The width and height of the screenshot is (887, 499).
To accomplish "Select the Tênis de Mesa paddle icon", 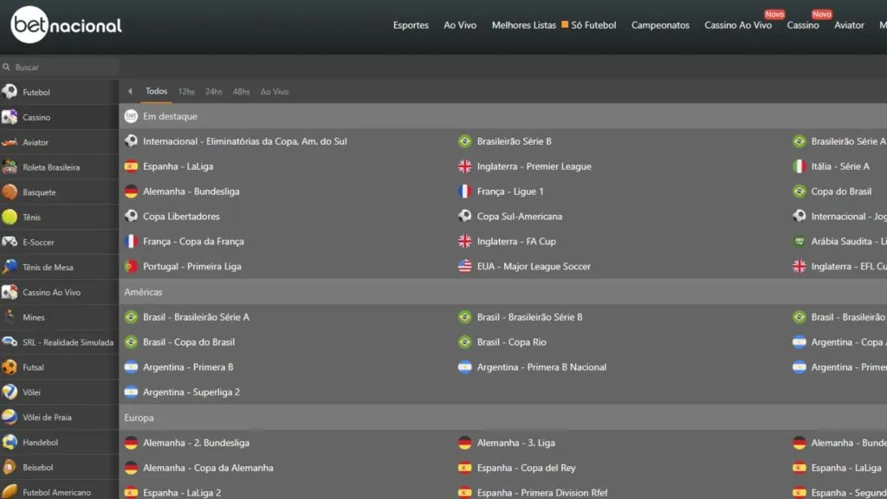I will click(10, 267).
